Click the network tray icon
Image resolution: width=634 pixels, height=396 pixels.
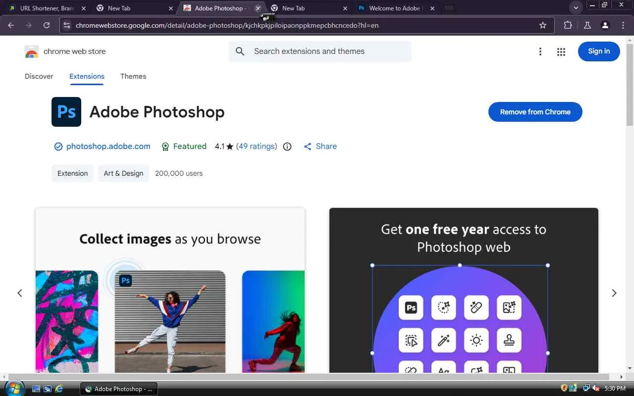click(586, 389)
